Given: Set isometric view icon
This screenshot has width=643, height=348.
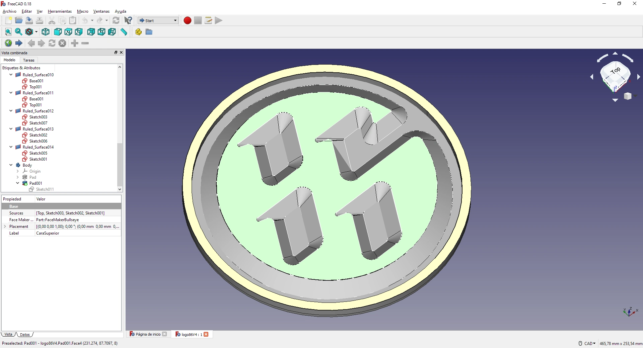Looking at the screenshot, I should (x=46, y=32).
